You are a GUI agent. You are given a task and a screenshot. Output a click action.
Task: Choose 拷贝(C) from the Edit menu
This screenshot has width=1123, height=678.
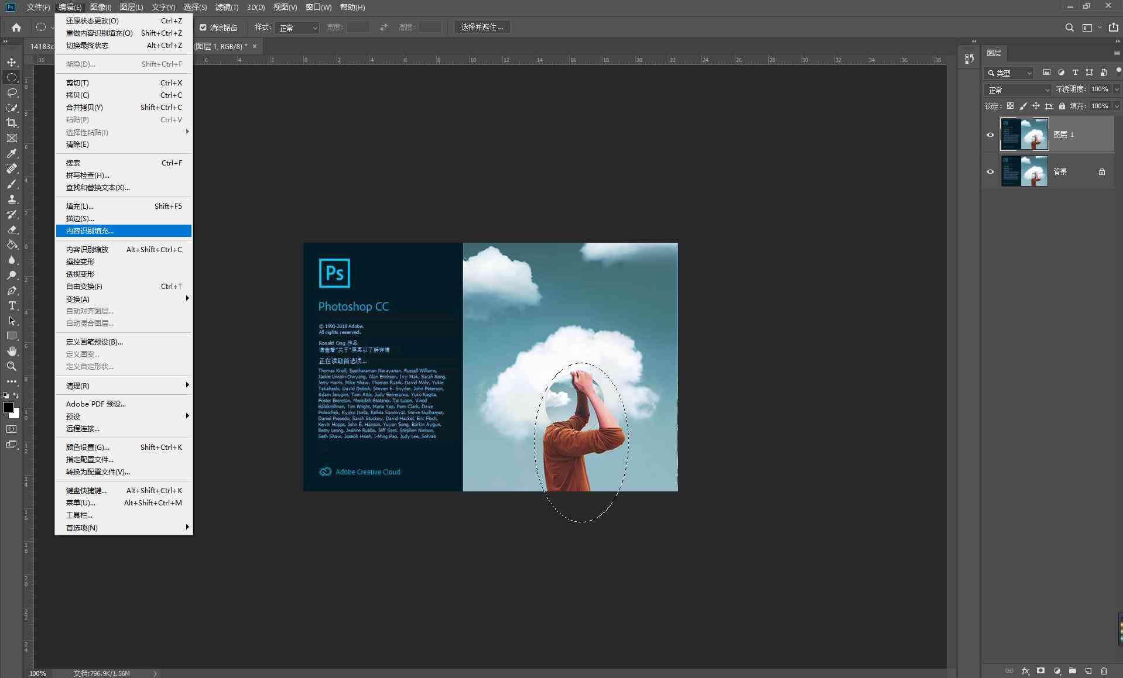pyautogui.click(x=124, y=95)
